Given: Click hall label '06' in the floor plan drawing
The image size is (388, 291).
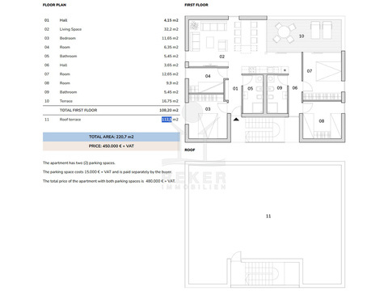Looking at the screenshot, I should point(295,88).
